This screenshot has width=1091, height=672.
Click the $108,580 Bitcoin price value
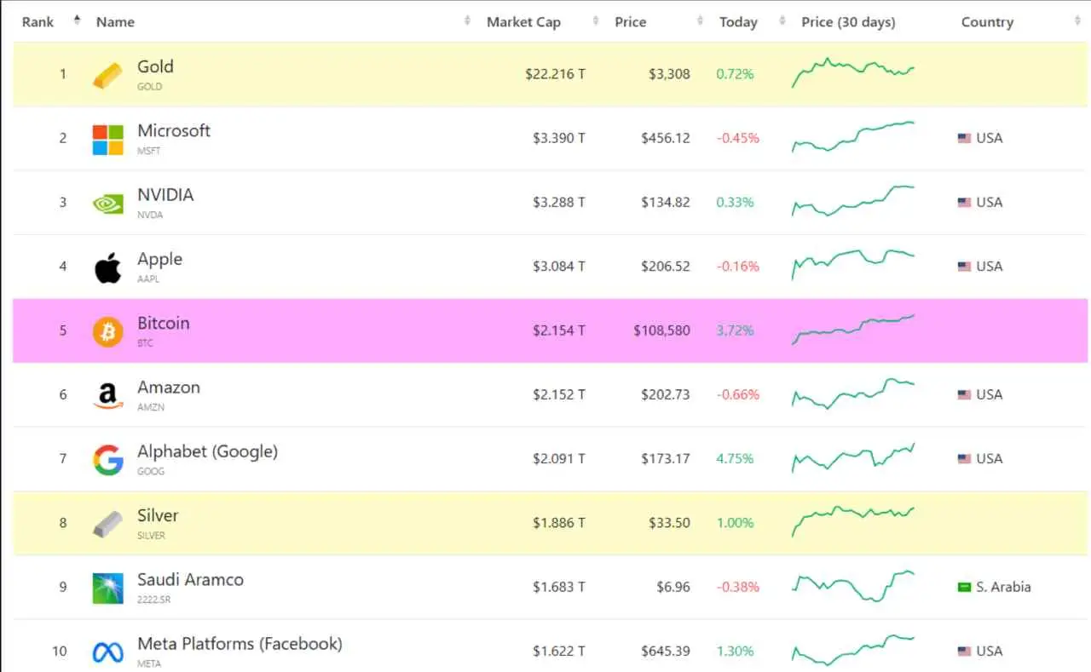[661, 330]
